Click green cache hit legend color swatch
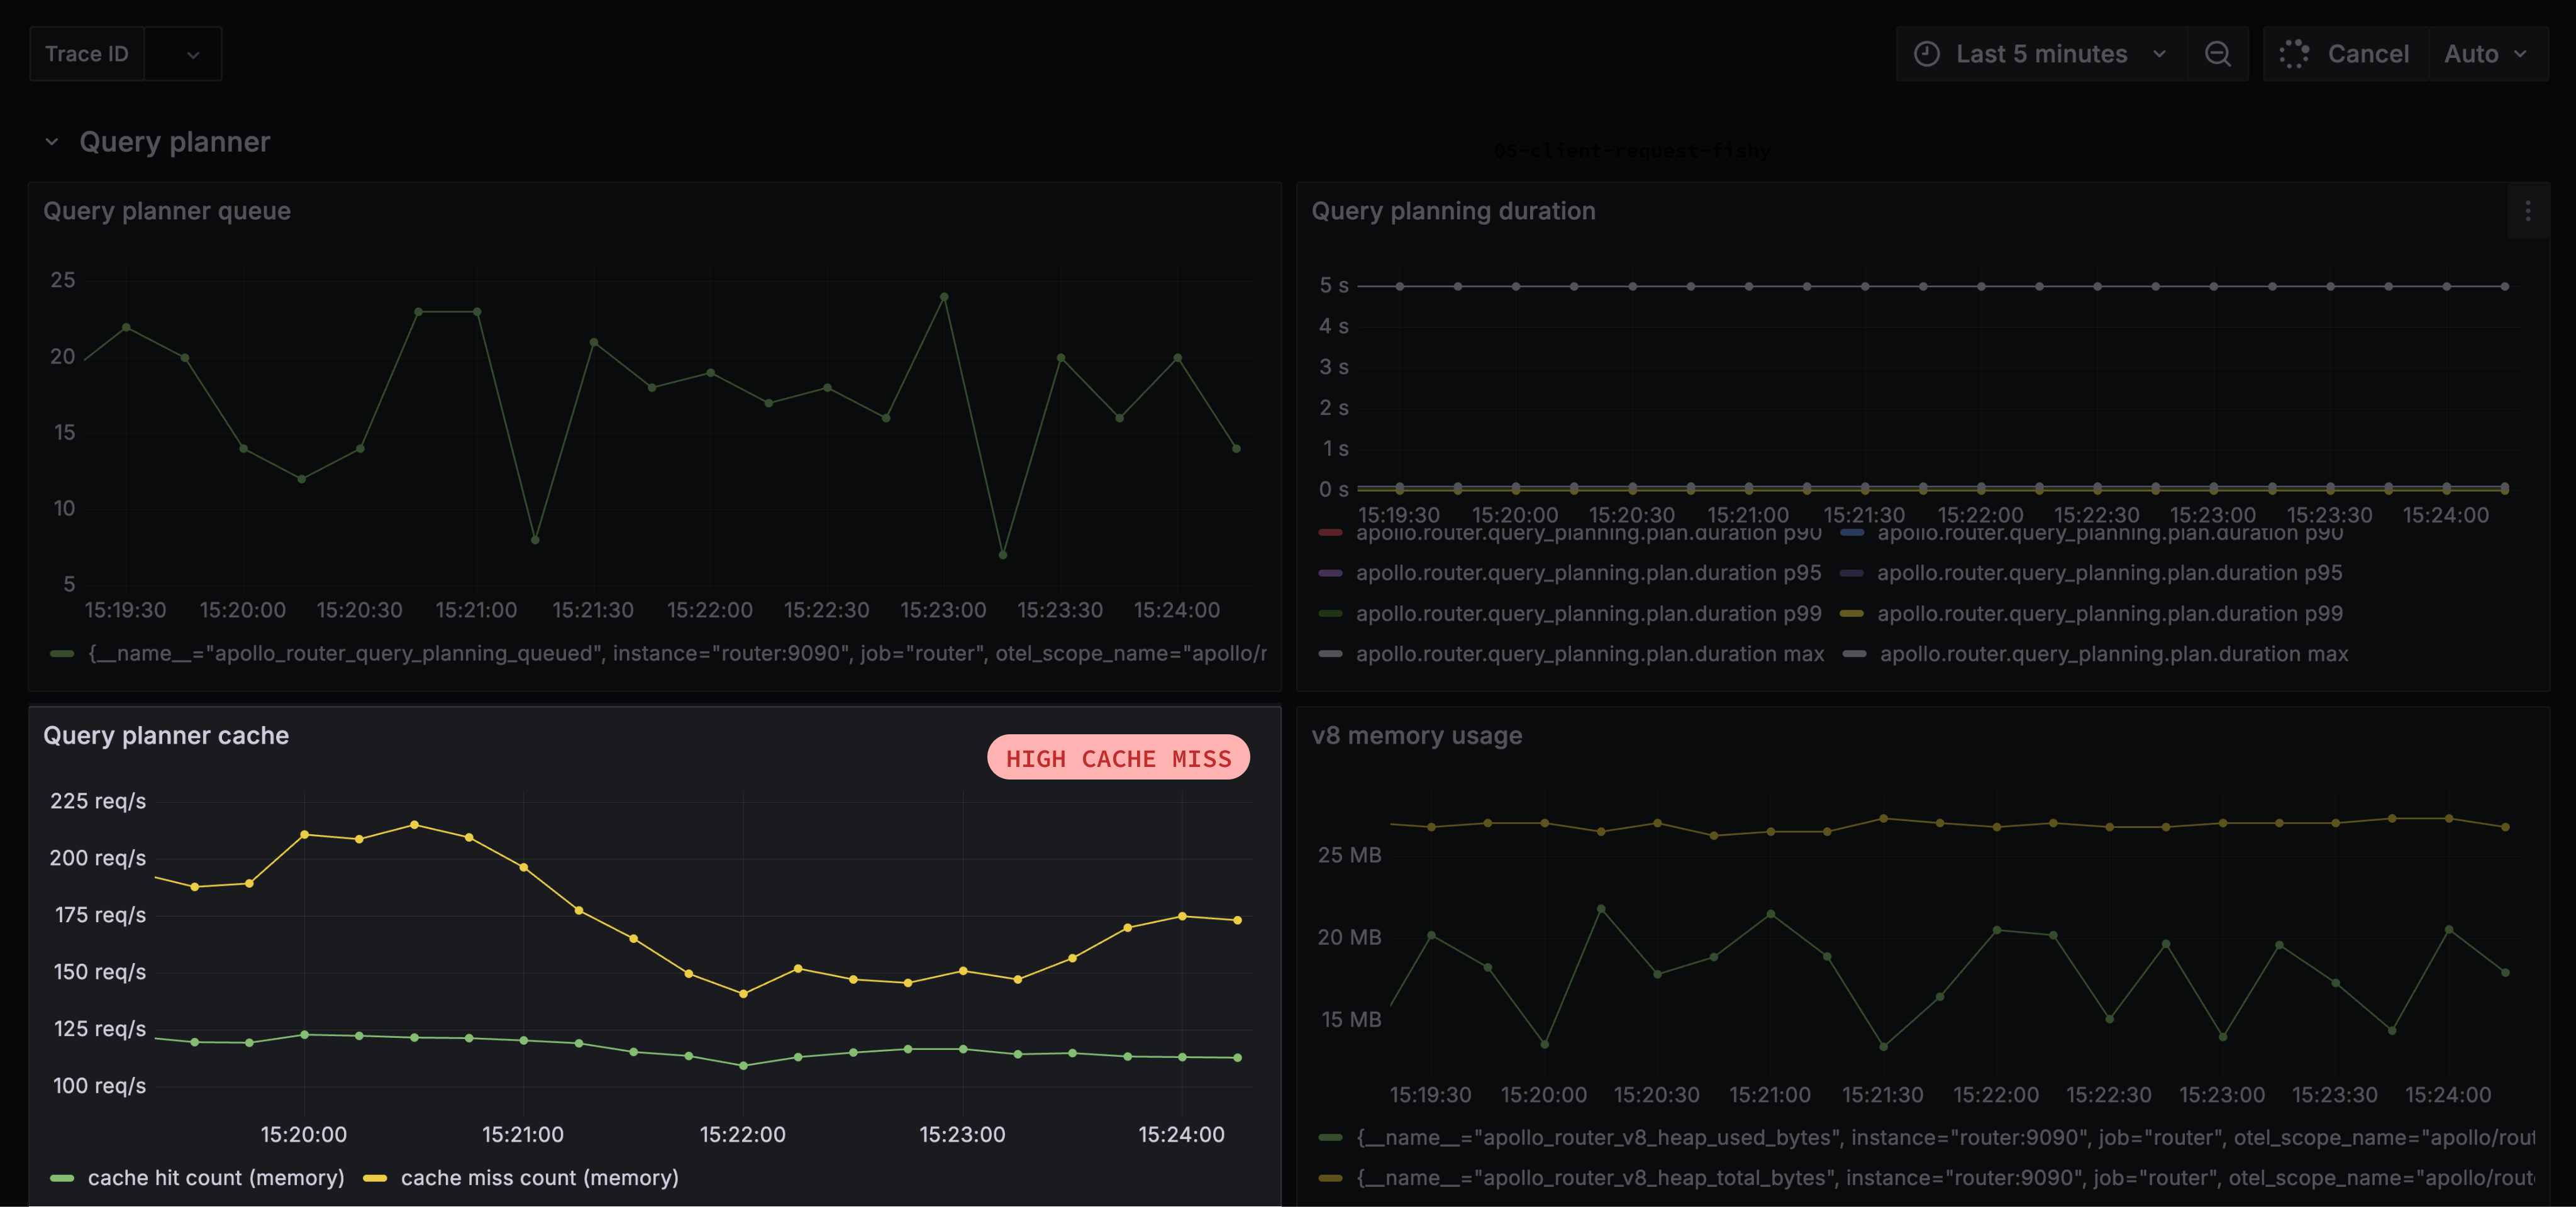Viewport: 2576px width, 1207px height. coord(62,1179)
